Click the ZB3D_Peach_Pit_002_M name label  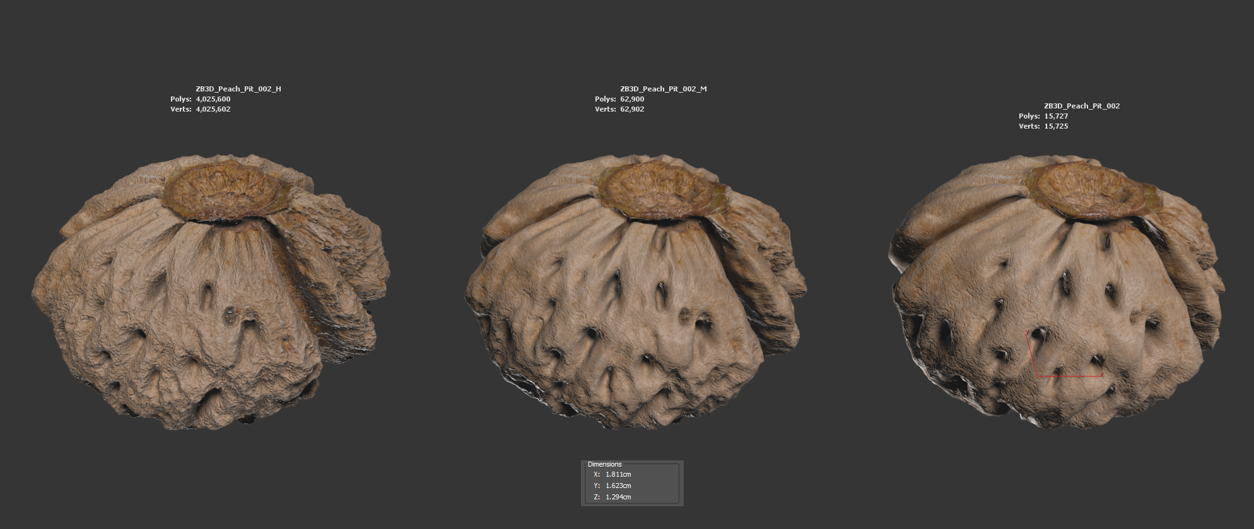pyautogui.click(x=663, y=89)
